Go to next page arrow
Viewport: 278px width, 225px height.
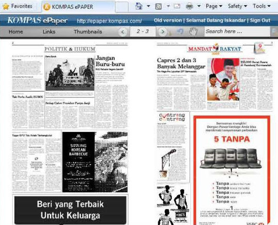pos(162,32)
